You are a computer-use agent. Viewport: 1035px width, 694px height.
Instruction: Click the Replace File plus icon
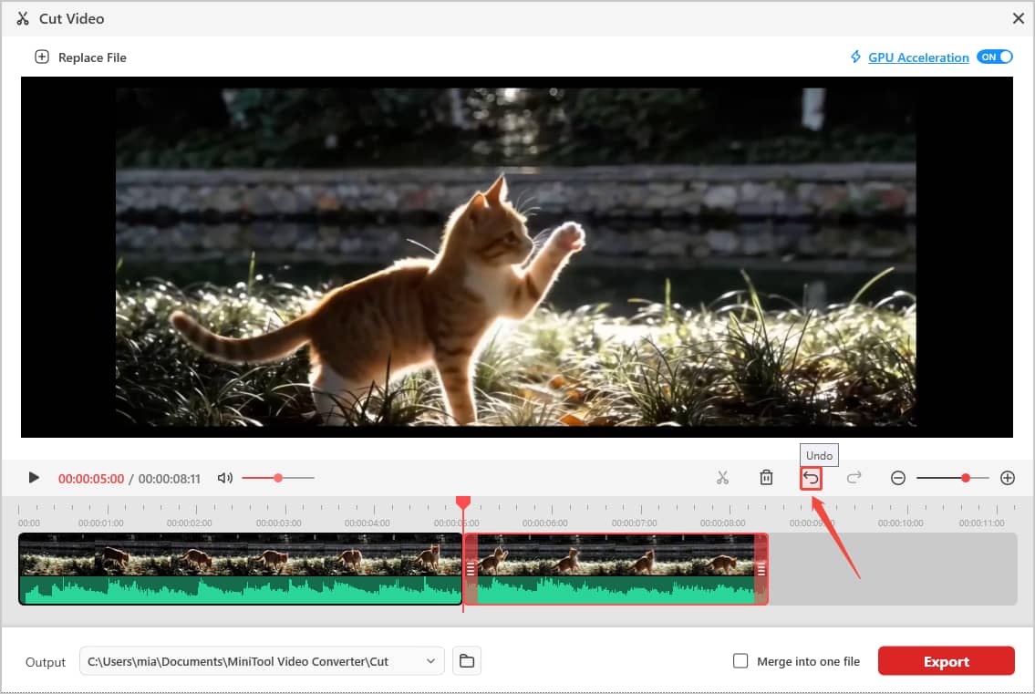42,57
